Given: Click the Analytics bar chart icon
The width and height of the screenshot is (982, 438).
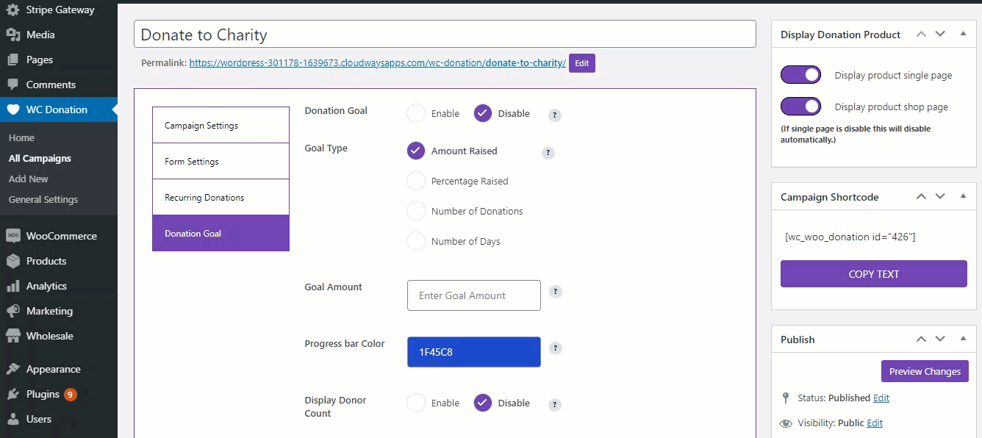Looking at the screenshot, I should [x=12, y=286].
